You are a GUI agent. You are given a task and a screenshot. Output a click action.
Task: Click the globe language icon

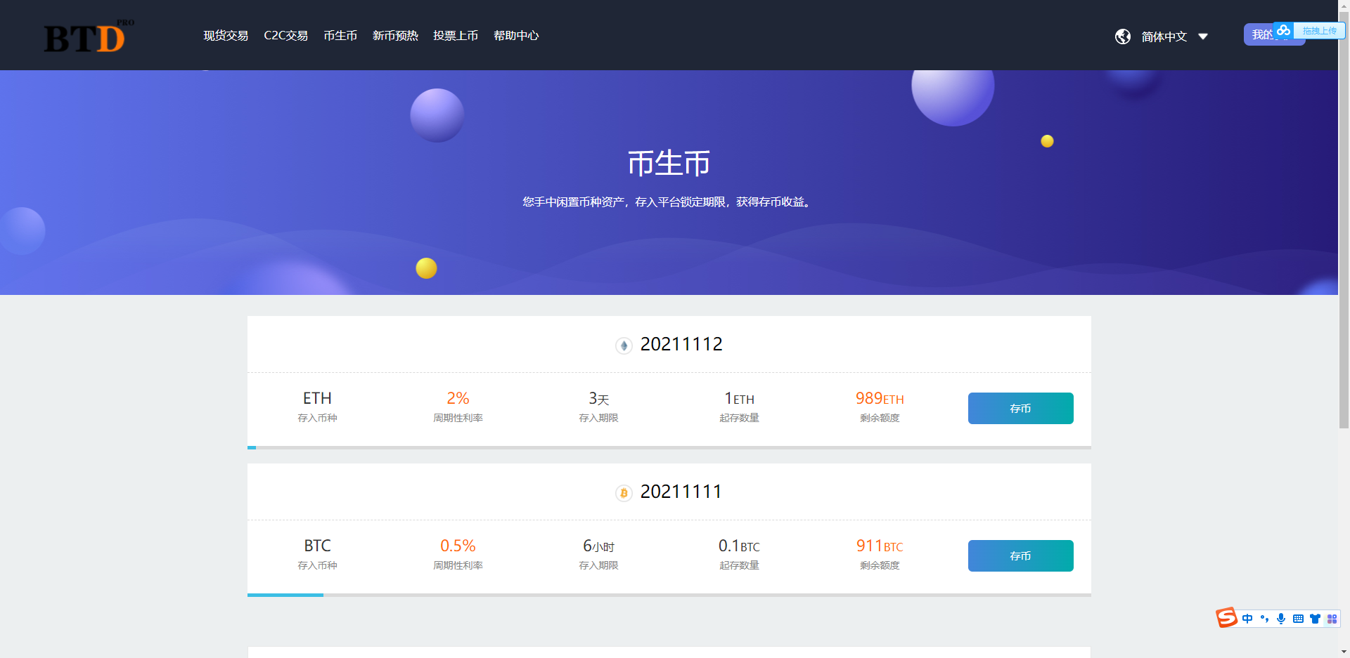tap(1123, 37)
